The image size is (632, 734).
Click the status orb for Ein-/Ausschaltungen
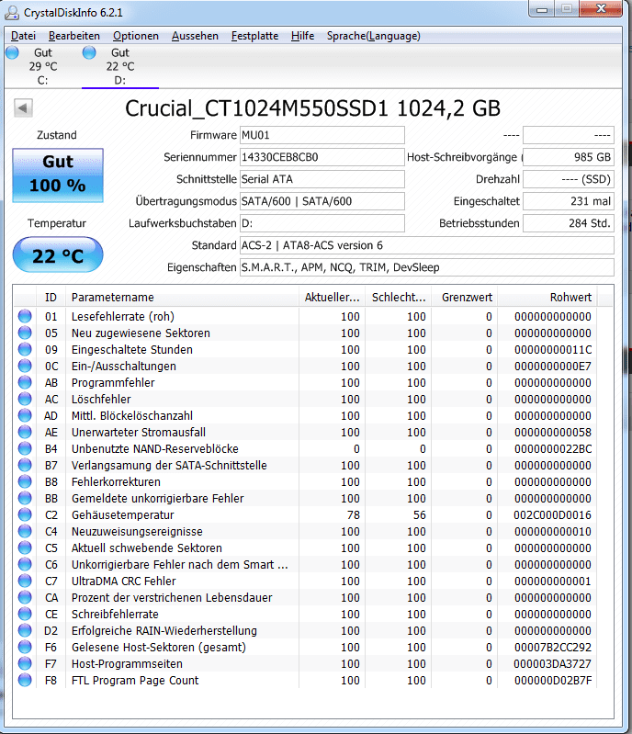point(25,366)
